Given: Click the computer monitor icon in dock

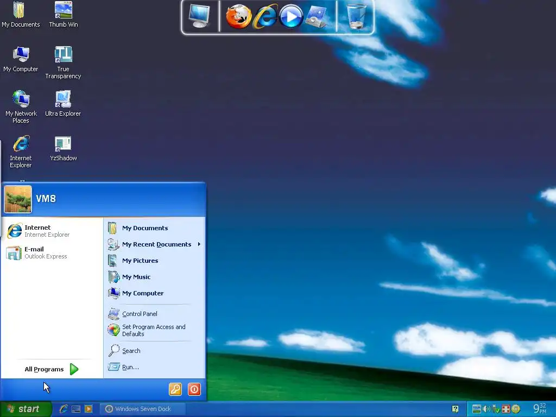Looking at the screenshot, I should point(199,16).
